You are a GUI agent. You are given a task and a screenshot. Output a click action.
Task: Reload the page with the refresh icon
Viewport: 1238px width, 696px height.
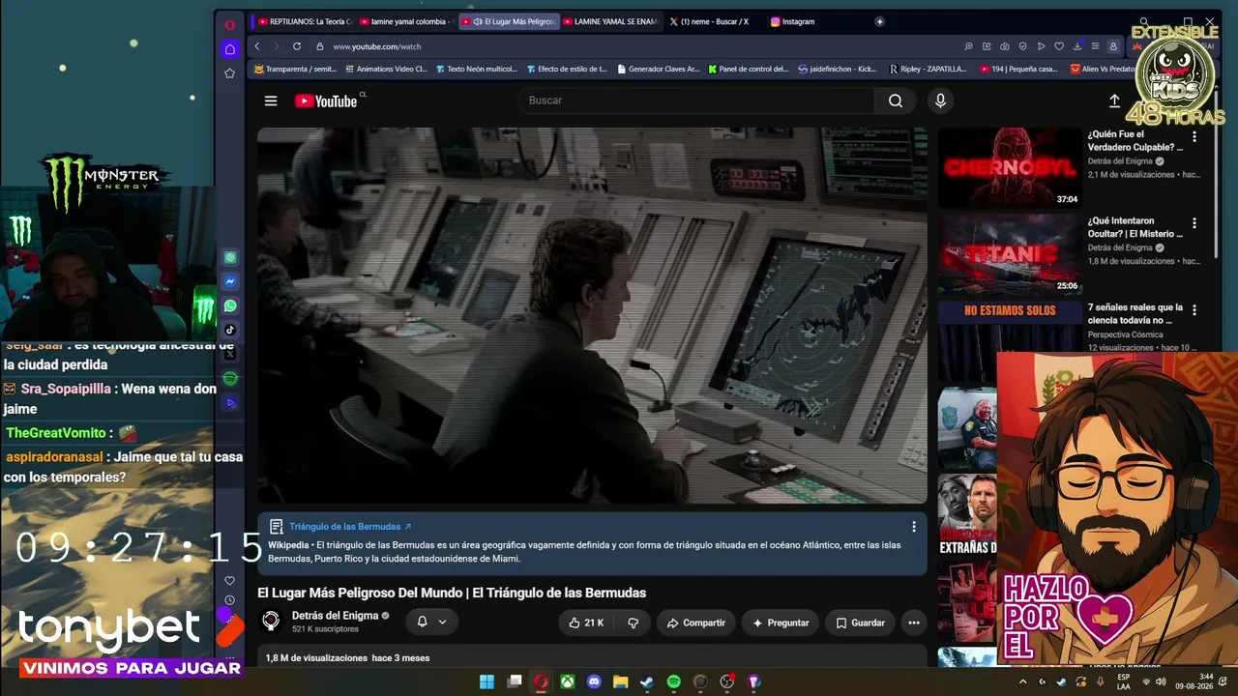(x=297, y=46)
